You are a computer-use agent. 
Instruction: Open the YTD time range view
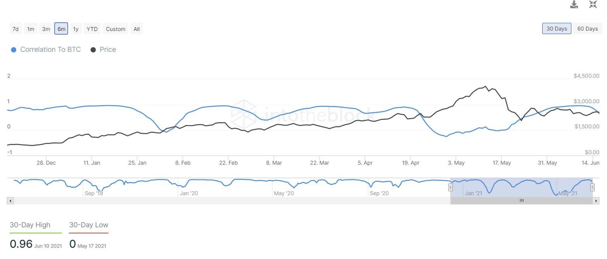(92, 28)
